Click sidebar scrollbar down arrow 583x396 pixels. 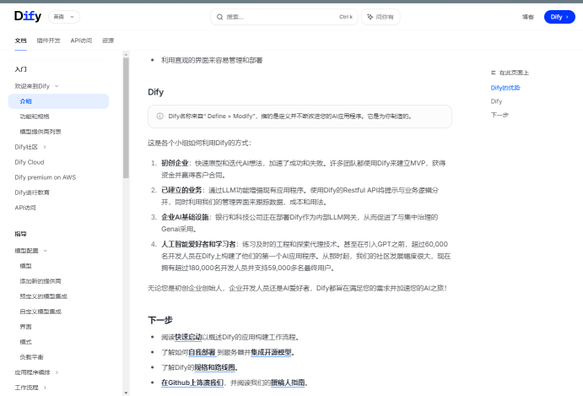click(x=126, y=393)
